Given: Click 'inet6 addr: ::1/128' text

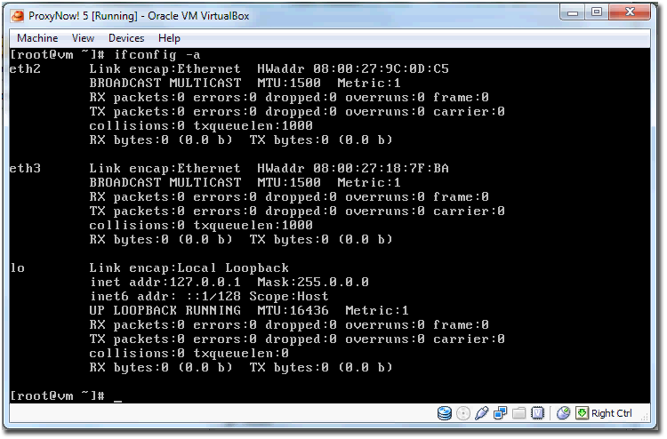Looking at the screenshot, I should (x=165, y=296).
